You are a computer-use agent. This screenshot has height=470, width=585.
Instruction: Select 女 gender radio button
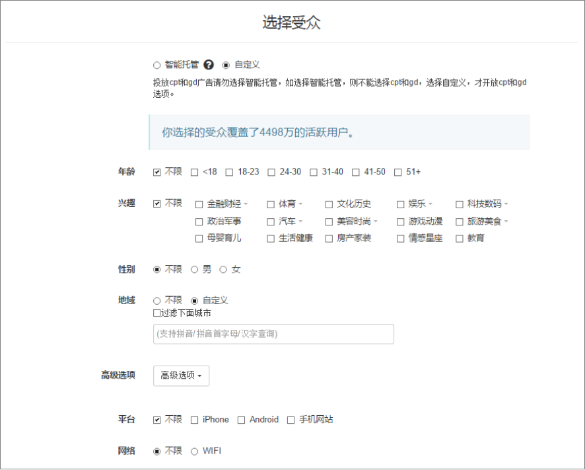tap(223, 270)
